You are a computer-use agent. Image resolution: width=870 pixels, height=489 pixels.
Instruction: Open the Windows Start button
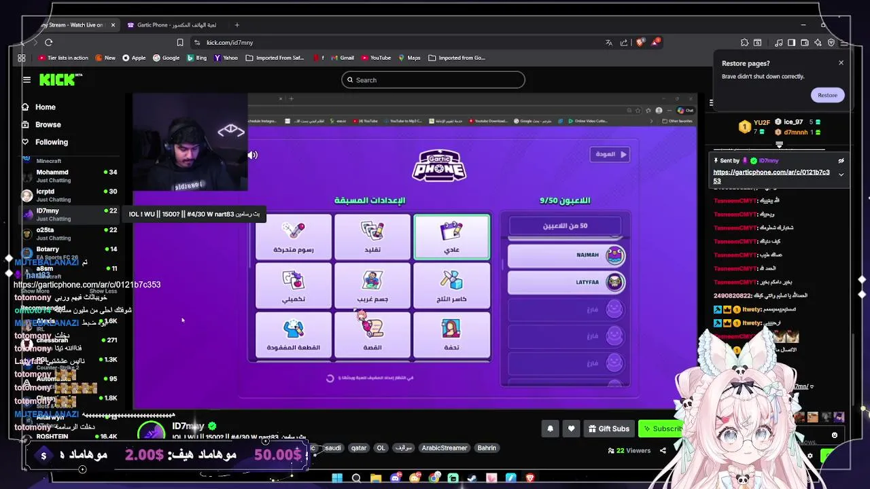click(337, 478)
